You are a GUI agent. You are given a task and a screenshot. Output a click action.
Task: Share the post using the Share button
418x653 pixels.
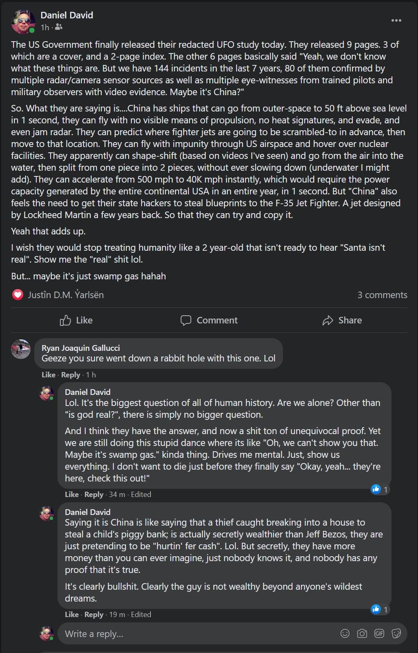(342, 320)
